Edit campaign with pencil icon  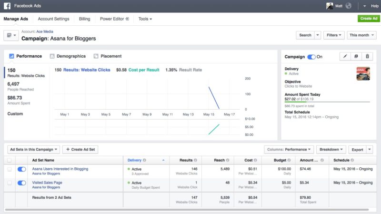pos(345,56)
